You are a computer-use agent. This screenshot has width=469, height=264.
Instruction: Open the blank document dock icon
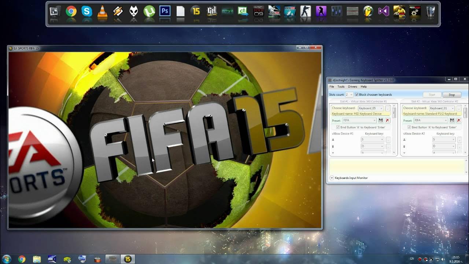181,12
